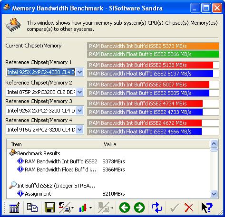225x217 pixels.
Task: Click the greyed-out server connection icon
Action: click(x=103, y=208)
